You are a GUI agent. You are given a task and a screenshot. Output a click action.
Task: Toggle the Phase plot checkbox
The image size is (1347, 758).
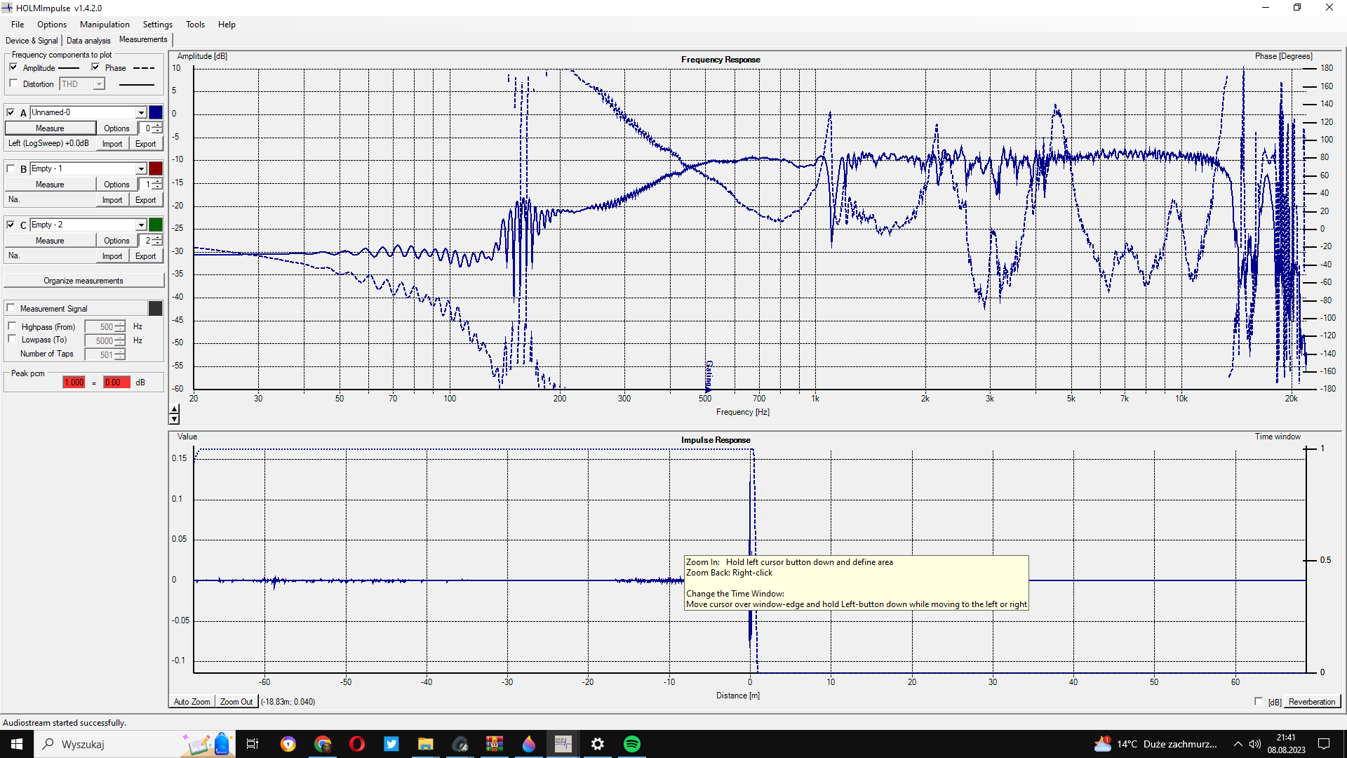pyautogui.click(x=95, y=67)
